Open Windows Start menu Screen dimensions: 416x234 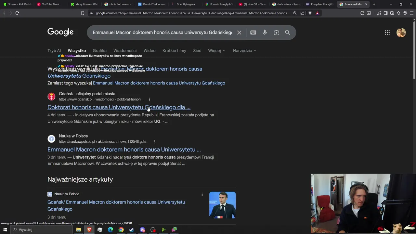[x=5, y=230]
